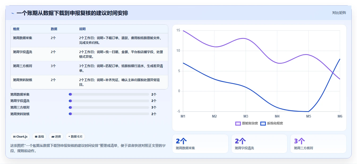
Task: Click description mentioning 匹配订单、结算和银行流水
Action: coord(121,68)
